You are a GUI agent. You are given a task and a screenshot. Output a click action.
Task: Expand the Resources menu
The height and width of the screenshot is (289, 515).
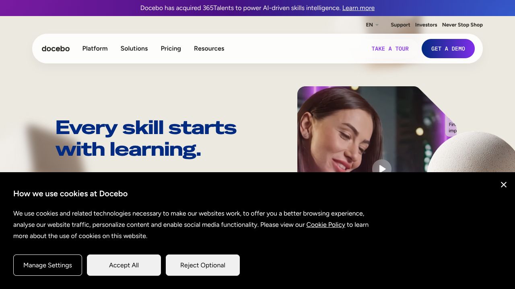[x=209, y=49]
